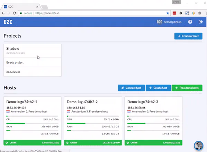Click IP address 188.166.51.16
Image resolution: width=207 pixels, height=152 pixels.
(76, 108)
